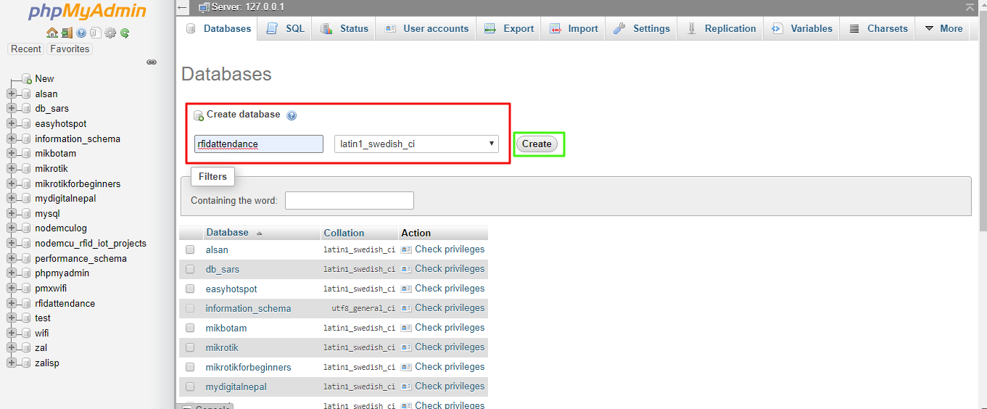The width and height of the screenshot is (987, 409).
Task: Select the easyhotspot database checkbox
Action: pos(190,289)
